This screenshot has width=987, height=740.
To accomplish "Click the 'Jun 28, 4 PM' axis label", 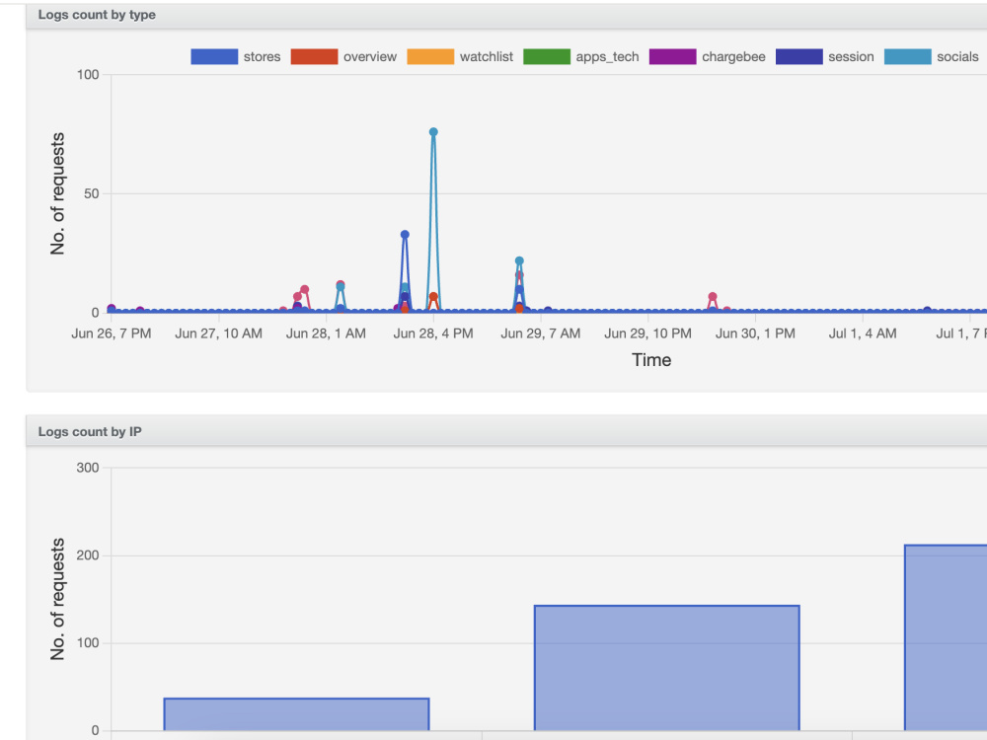I will (x=433, y=333).
